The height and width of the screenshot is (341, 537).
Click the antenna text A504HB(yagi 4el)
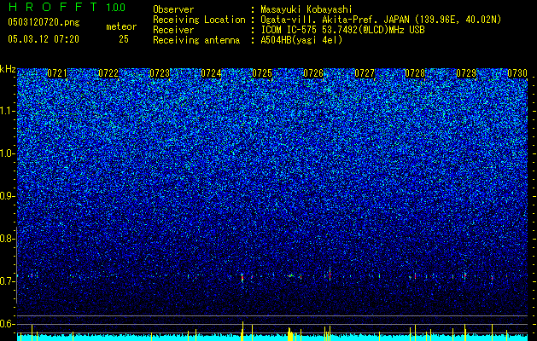pyautogui.click(x=301, y=40)
